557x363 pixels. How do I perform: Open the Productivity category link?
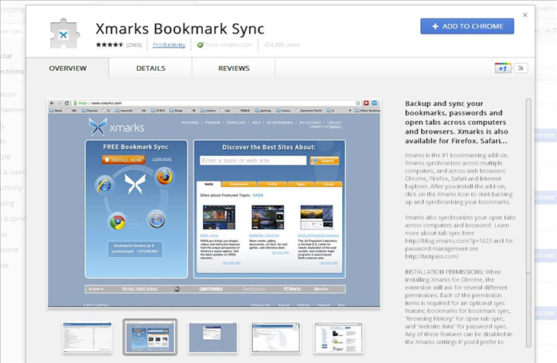(x=169, y=45)
